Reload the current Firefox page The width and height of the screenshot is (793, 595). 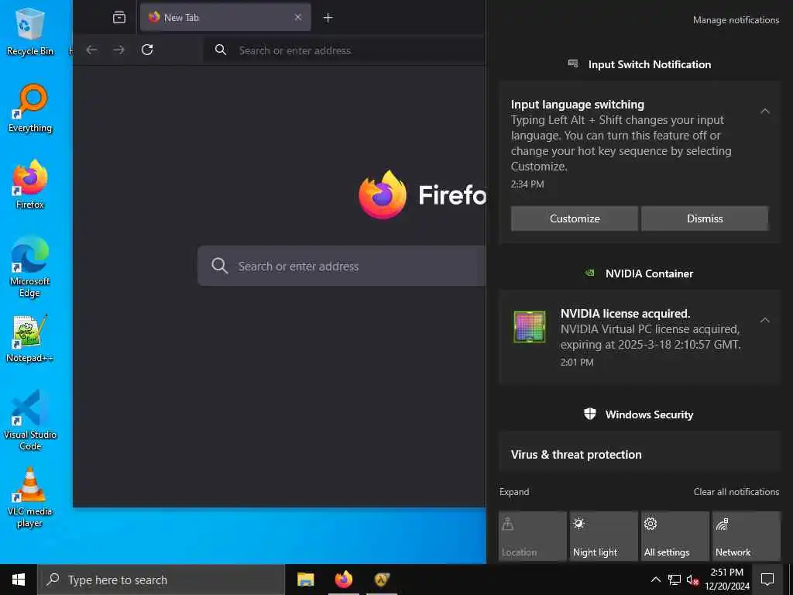(147, 50)
